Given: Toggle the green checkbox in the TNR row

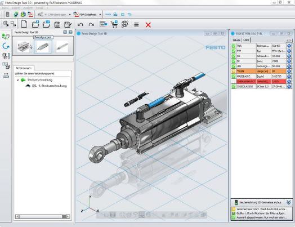Looking at the screenshot, I should click(234, 46).
